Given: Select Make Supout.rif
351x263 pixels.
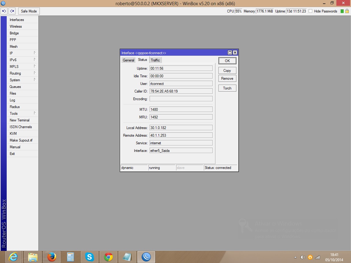Looking at the screenshot, I should 22,140.
